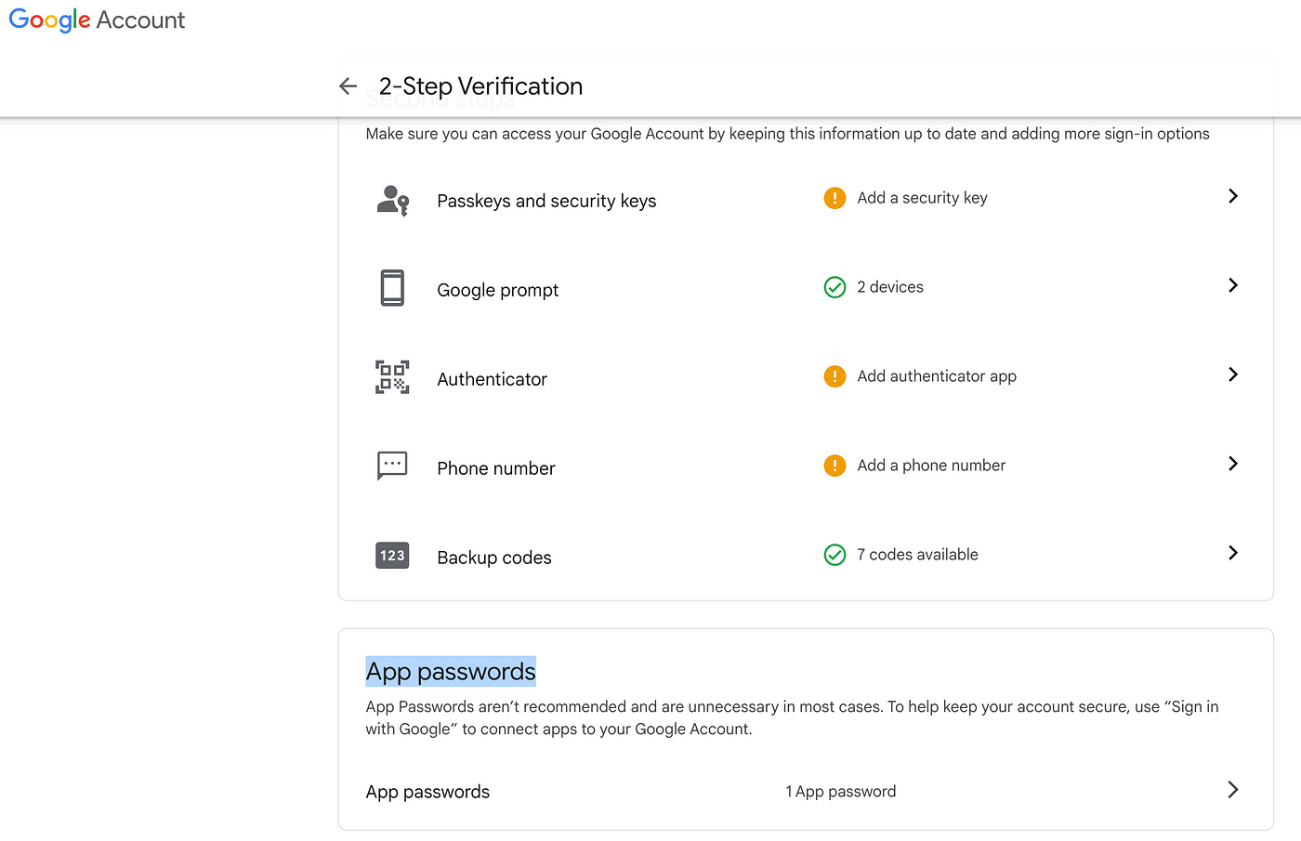
Task: Click the green checkmark beside 7 codes available
Action: 834,555
